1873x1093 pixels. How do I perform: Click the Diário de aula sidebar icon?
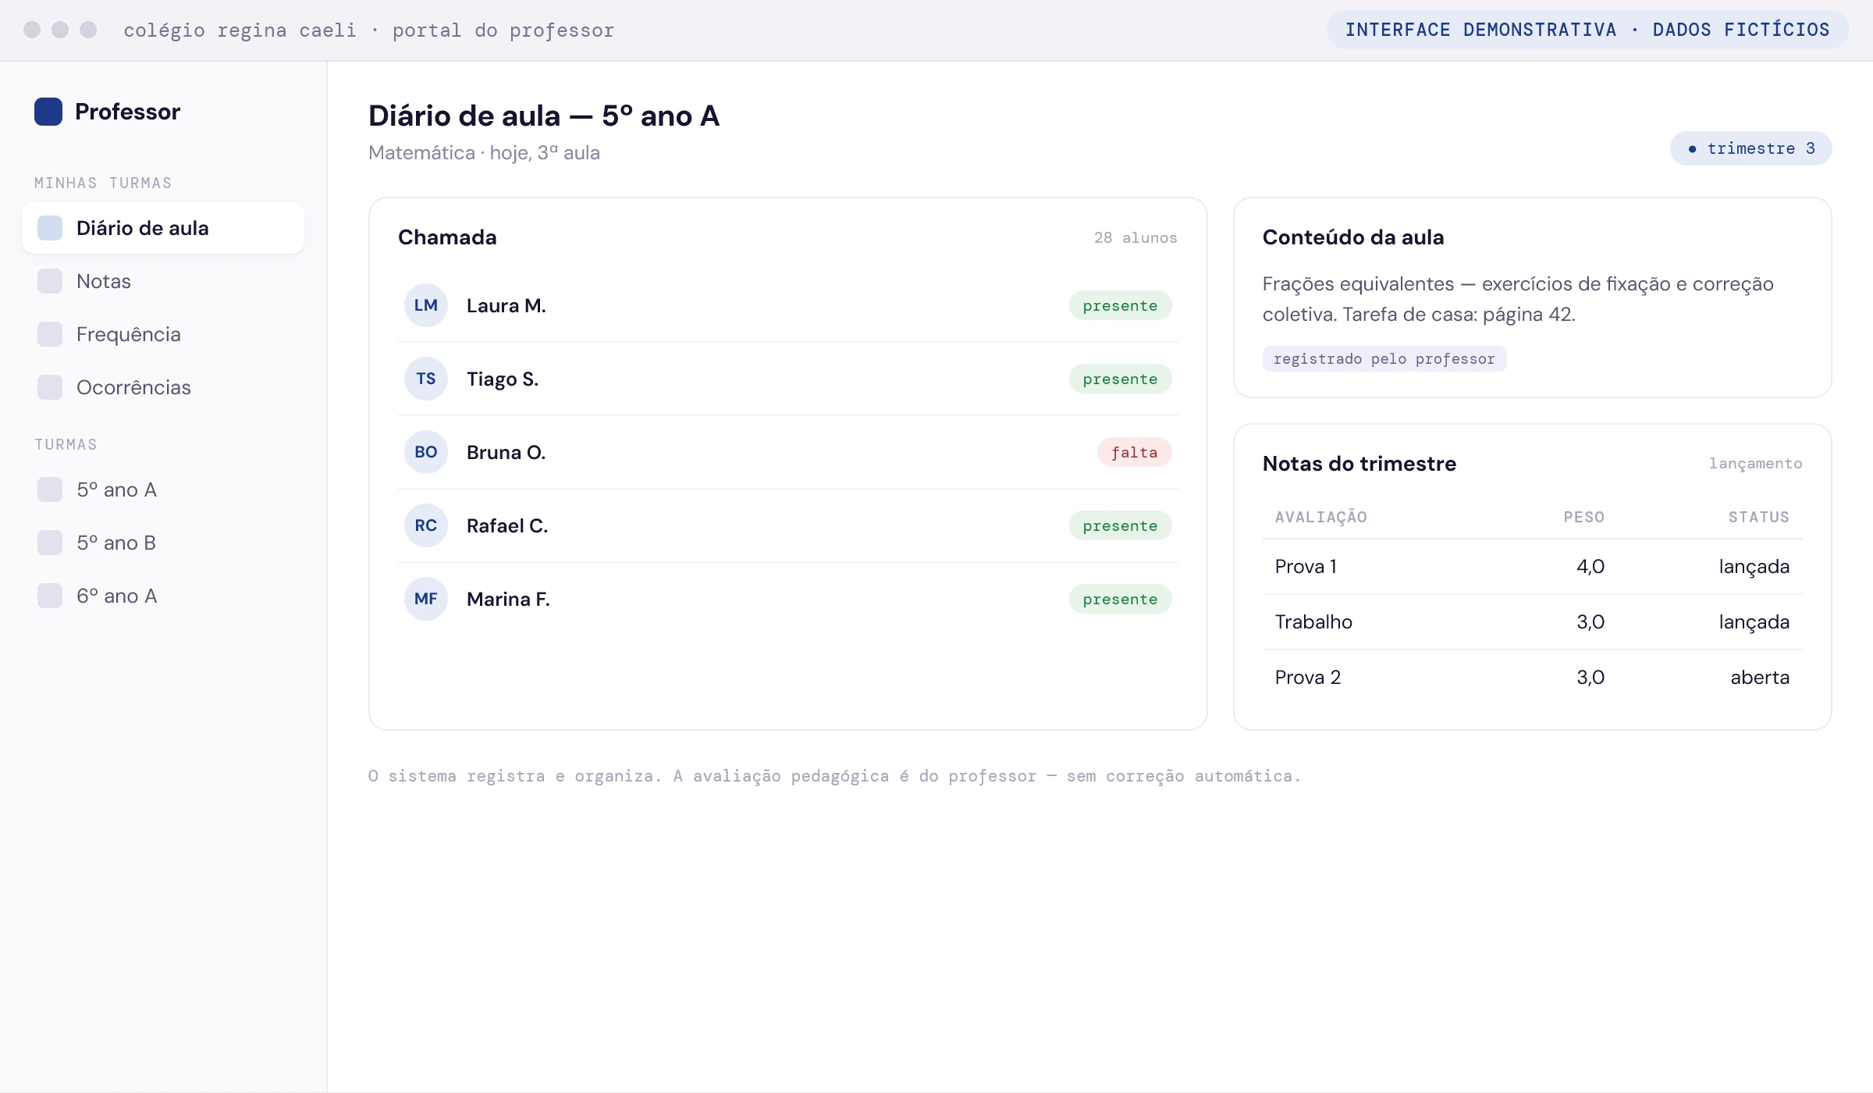[x=50, y=228]
